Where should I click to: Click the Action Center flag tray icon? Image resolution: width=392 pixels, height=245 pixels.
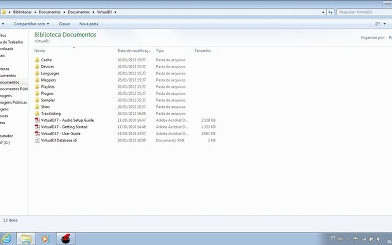(x=356, y=239)
